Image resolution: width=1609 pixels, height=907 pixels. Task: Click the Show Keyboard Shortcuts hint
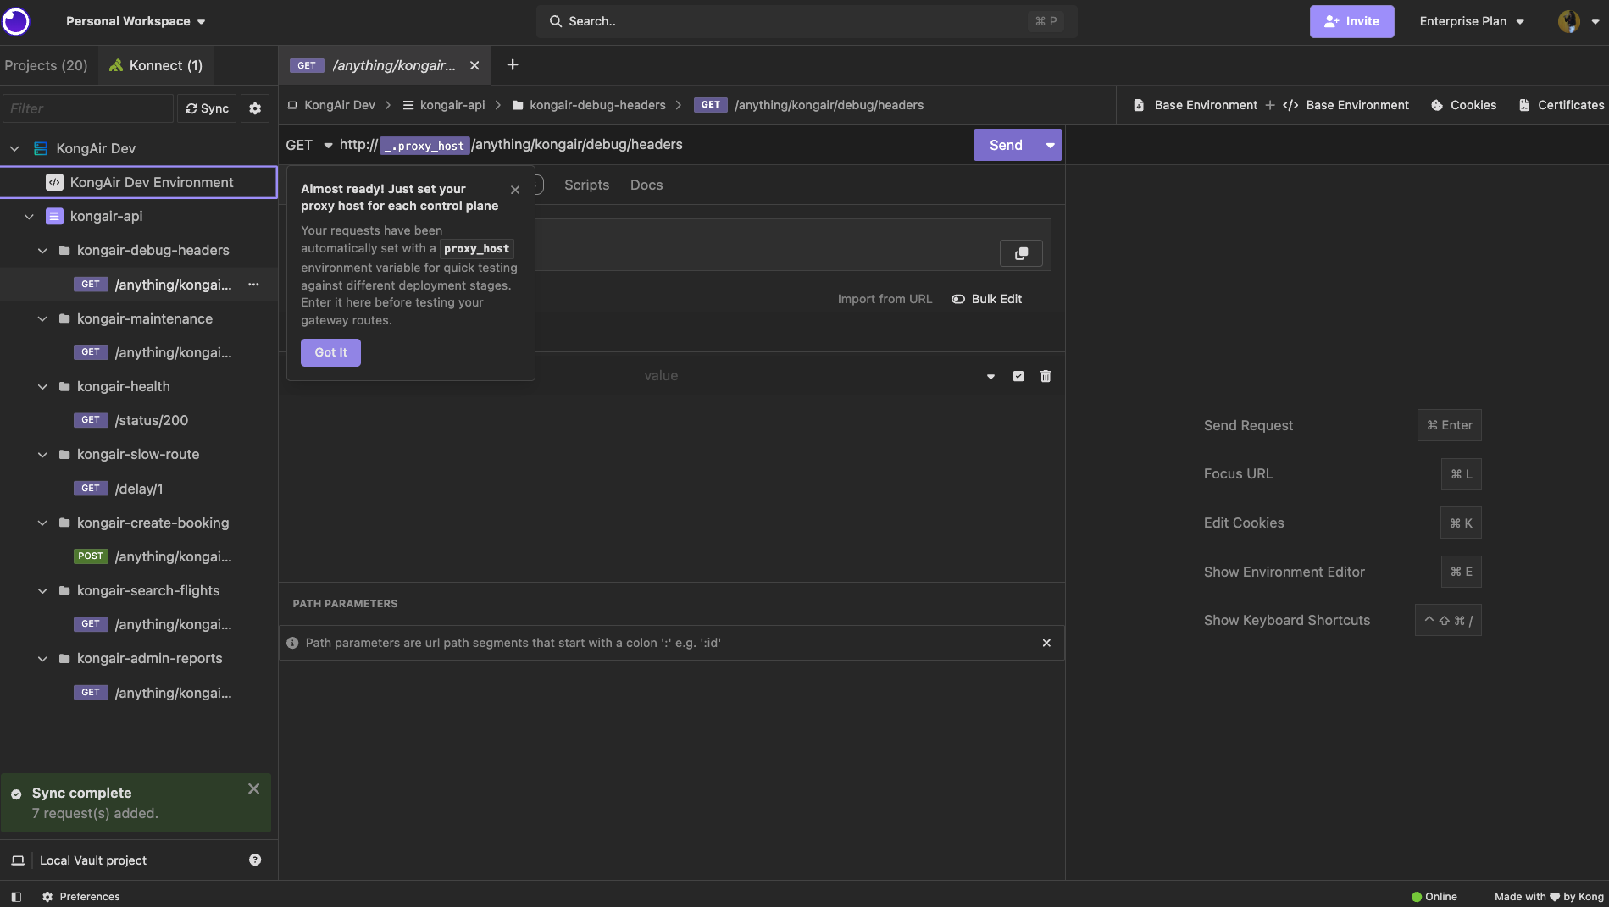tap(1341, 620)
